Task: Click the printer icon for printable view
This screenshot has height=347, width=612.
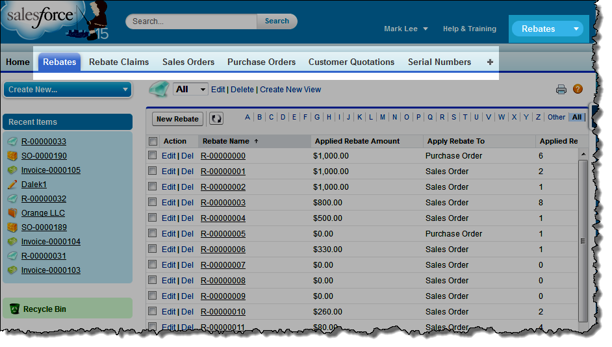Action: click(561, 90)
